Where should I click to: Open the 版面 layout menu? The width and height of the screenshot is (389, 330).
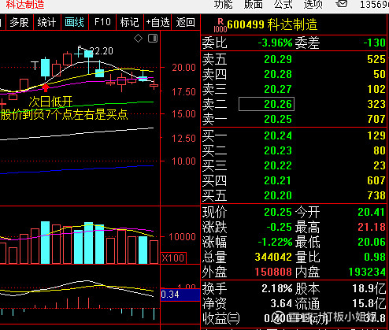tap(254, 5)
